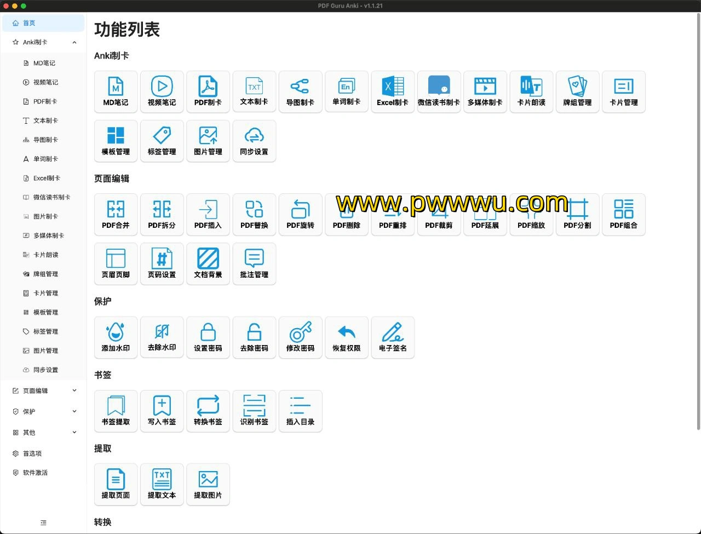Open the 恢复权限 tool
This screenshot has width=701, height=534.
tap(347, 337)
